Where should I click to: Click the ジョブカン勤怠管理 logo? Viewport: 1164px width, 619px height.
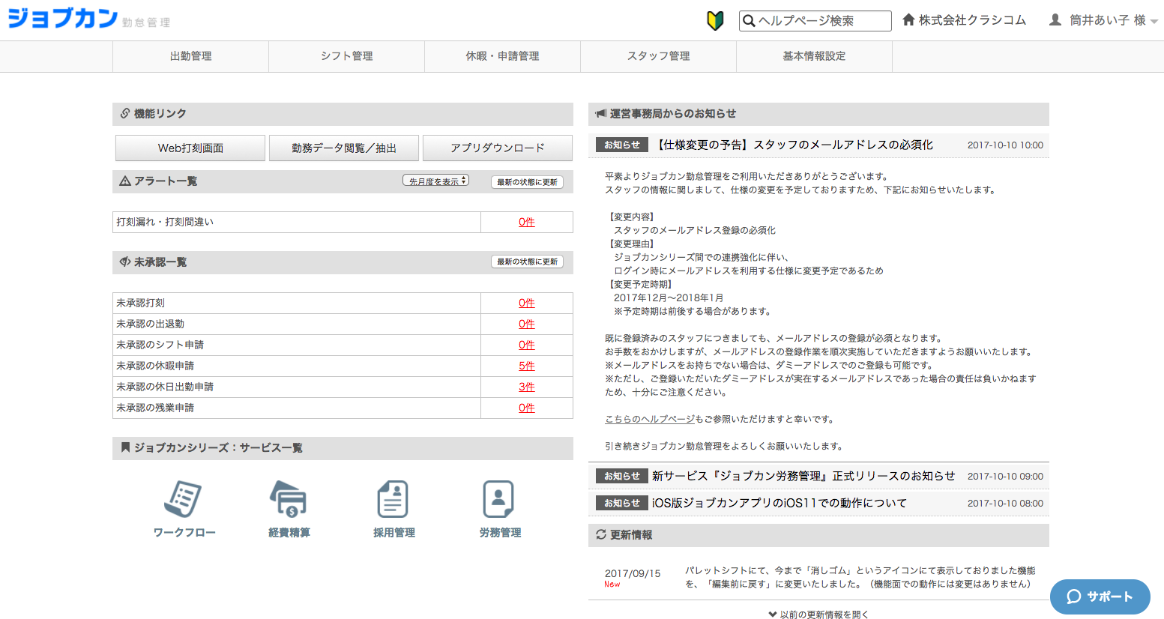click(x=88, y=19)
